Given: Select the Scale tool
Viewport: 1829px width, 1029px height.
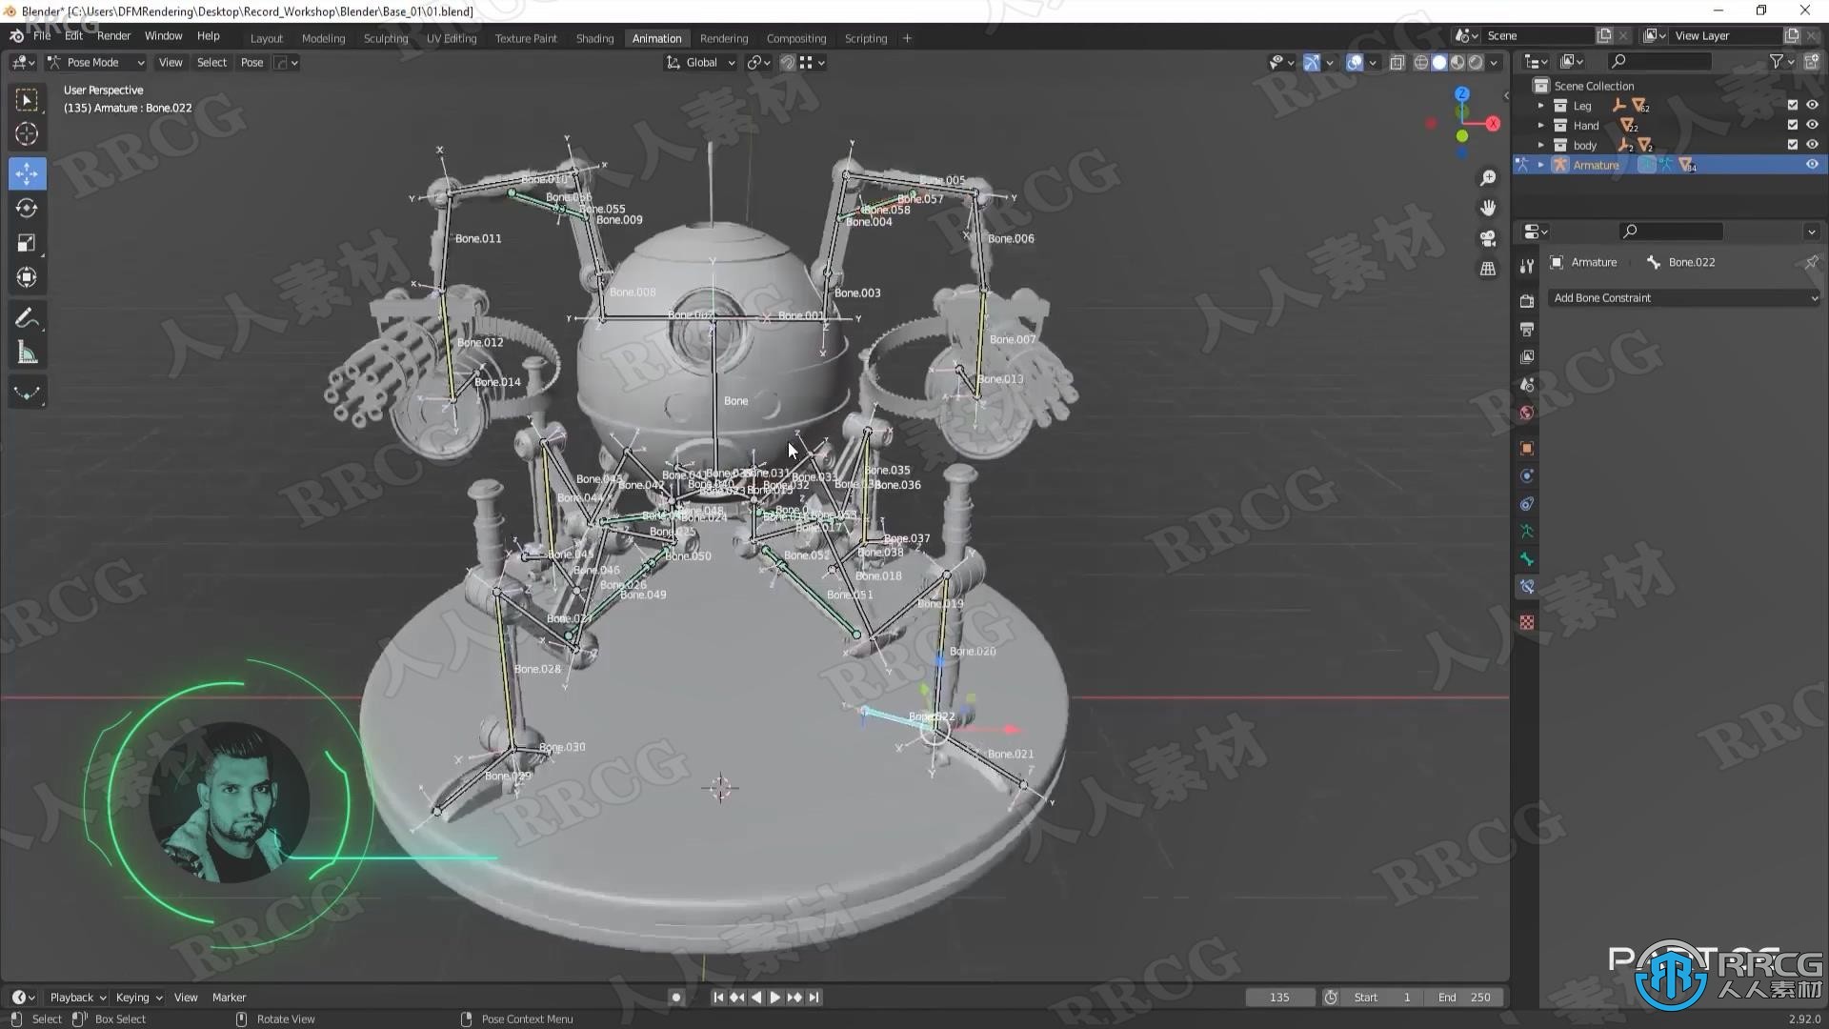Looking at the screenshot, I should coord(27,243).
